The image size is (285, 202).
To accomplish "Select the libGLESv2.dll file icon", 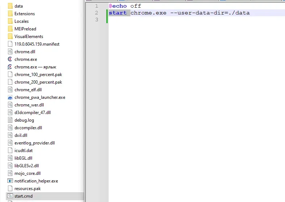I will tap(10, 166).
